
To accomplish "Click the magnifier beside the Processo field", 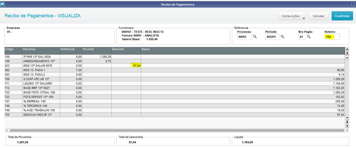I will [255, 37].
